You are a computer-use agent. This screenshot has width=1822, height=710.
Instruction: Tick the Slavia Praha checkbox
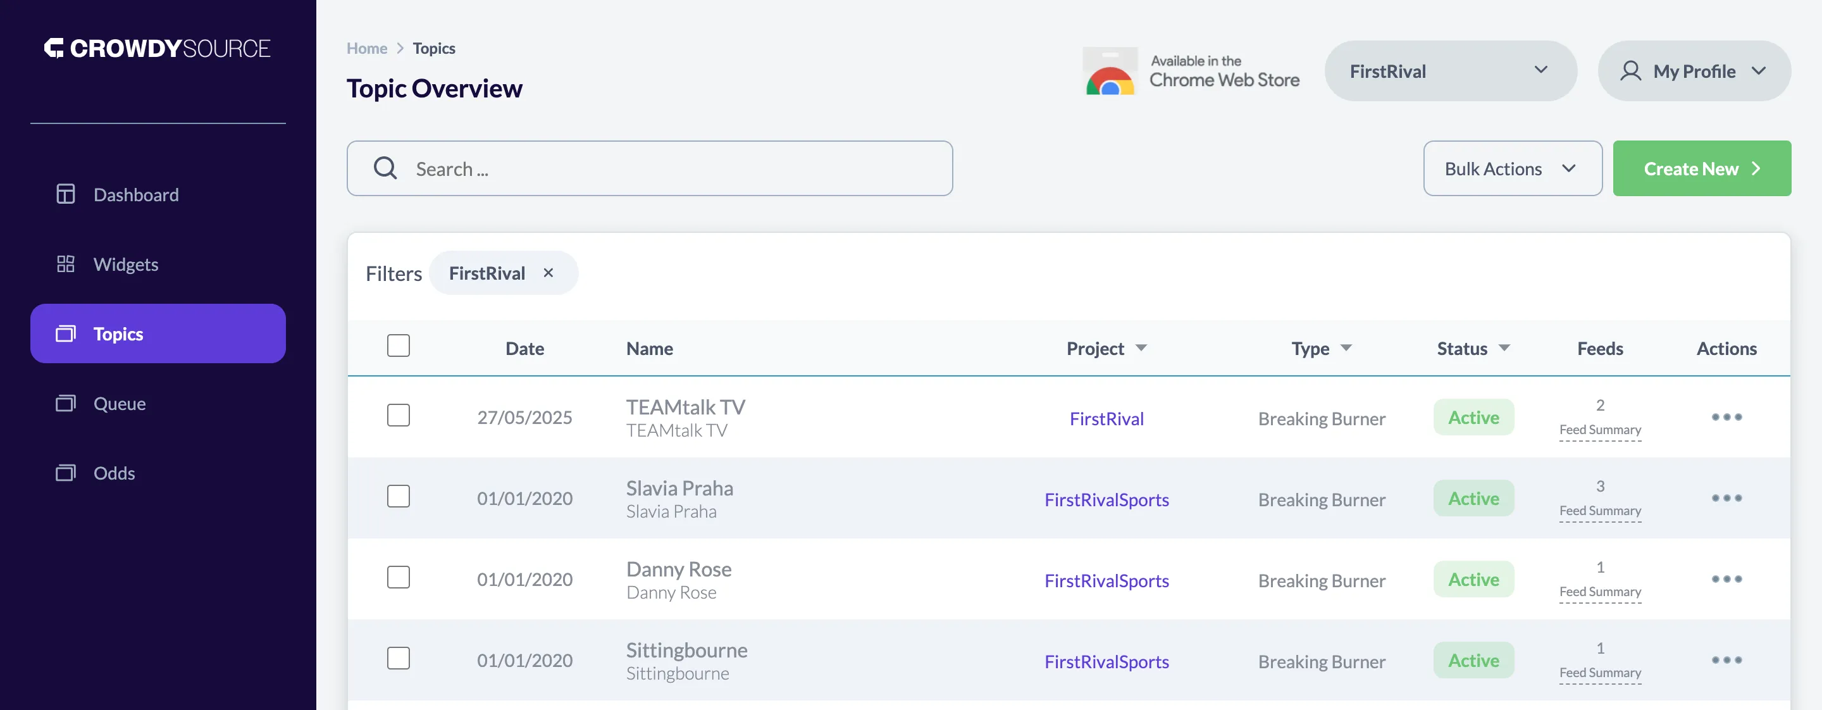[399, 497]
